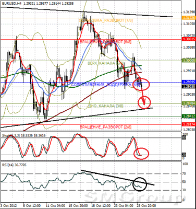The height and width of the screenshot is (209, 196).
Task: Select the ВЕРХ_КАНАЛА [5/8] level label
Action: 105,63
